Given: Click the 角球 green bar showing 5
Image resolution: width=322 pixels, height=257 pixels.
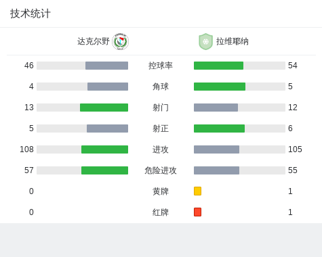Looking at the screenshot, I should click(x=220, y=87).
